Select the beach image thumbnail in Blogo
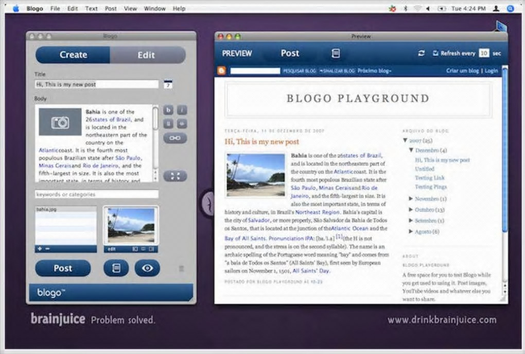Image resolution: width=525 pixels, height=354 pixels. [x=131, y=225]
